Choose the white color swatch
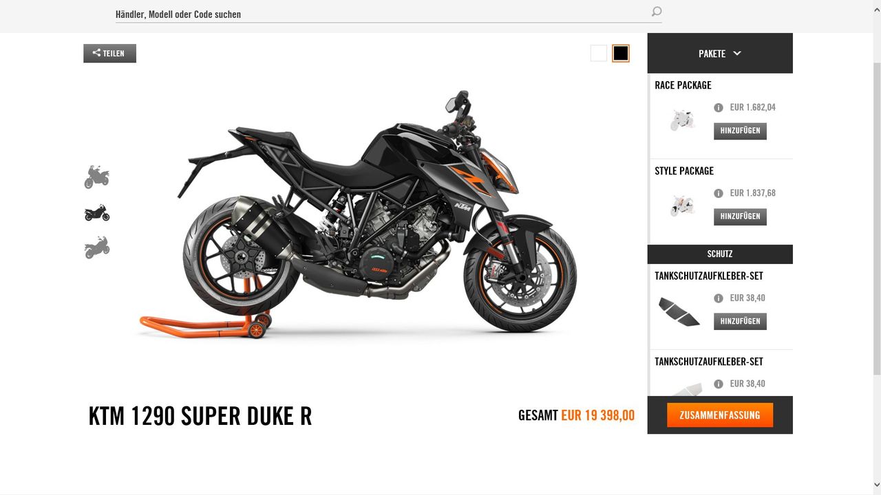Image resolution: width=881 pixels, height=495 pixels. tap(599, 53)
